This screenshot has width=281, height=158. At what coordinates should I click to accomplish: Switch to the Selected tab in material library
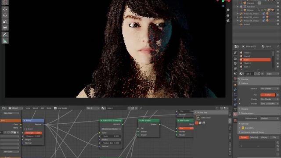coord(254,137)
